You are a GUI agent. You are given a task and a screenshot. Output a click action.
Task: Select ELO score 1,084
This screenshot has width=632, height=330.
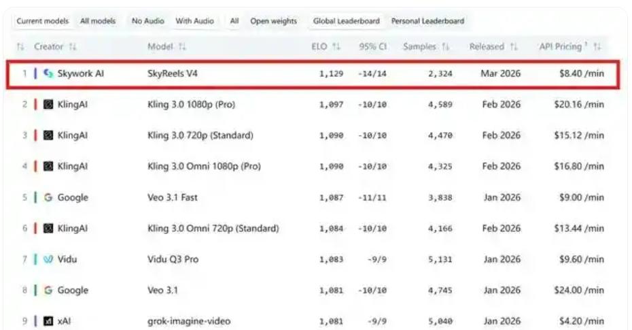[x=332, y=229]
